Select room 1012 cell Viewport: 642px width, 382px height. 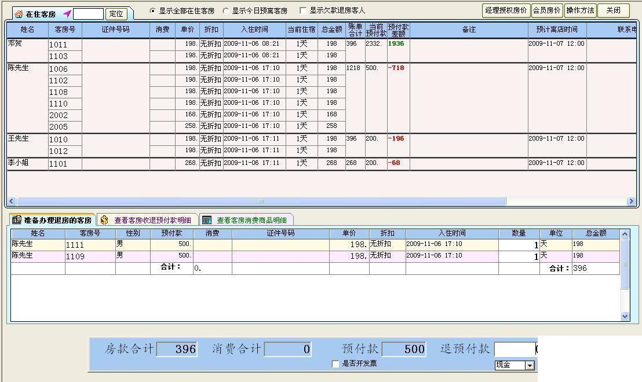[x=65, y=151]
